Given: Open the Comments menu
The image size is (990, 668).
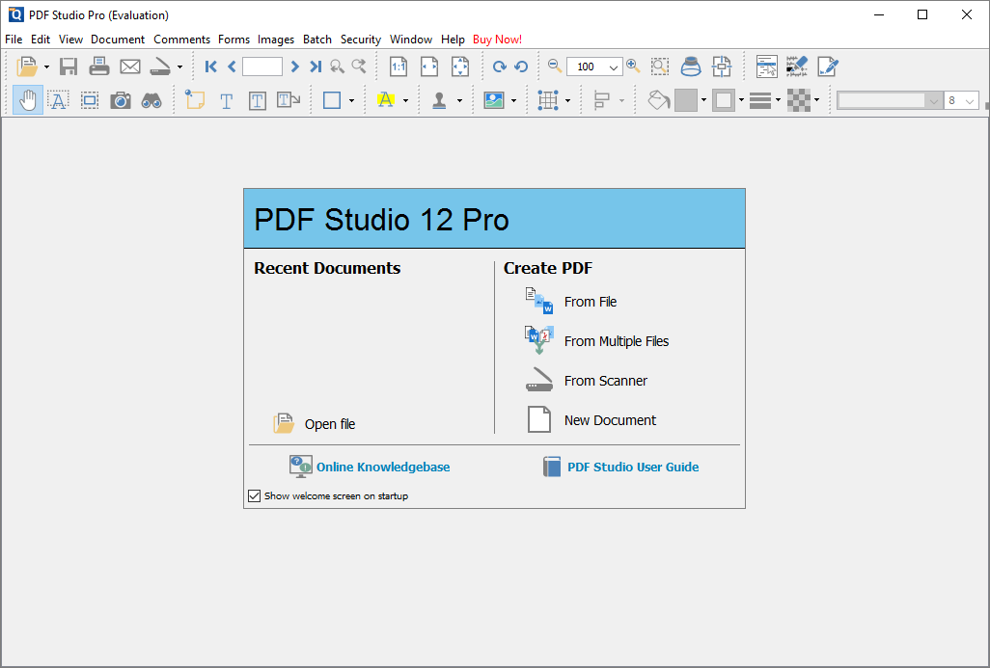Looking at the screenshot, I should tap(181, 40).
